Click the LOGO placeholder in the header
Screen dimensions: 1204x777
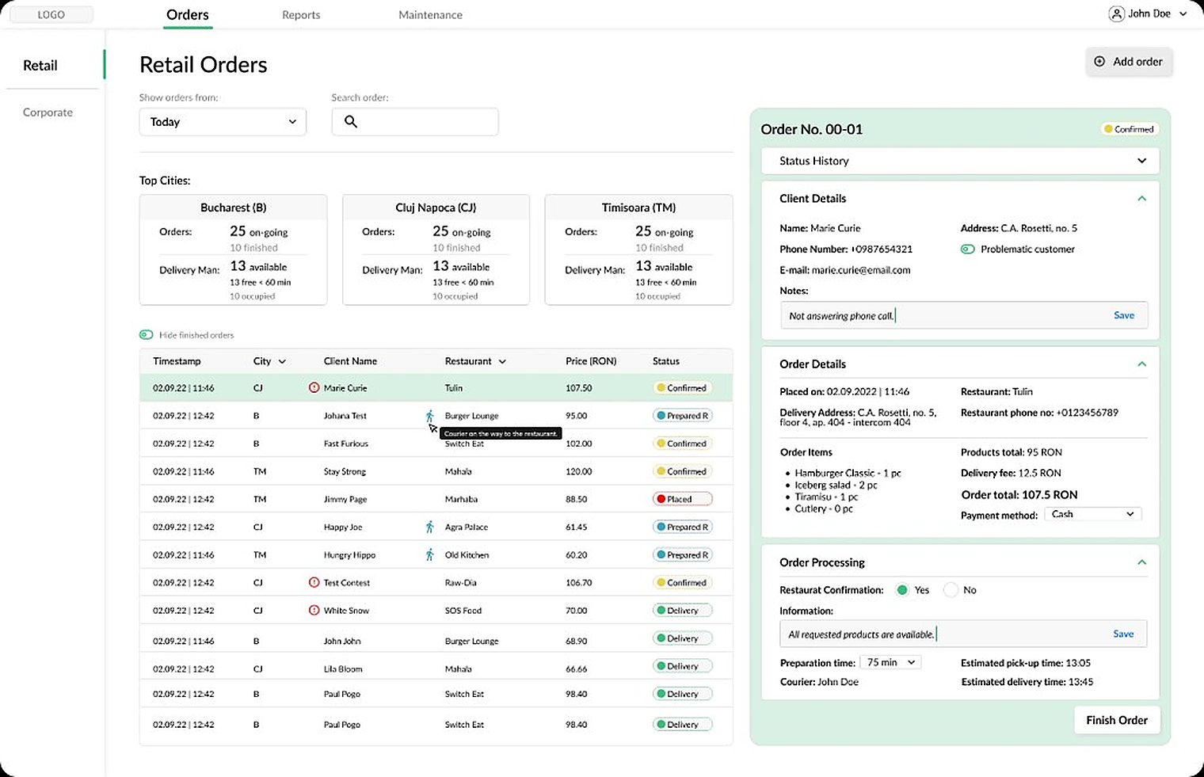click(x=51, y=14)
